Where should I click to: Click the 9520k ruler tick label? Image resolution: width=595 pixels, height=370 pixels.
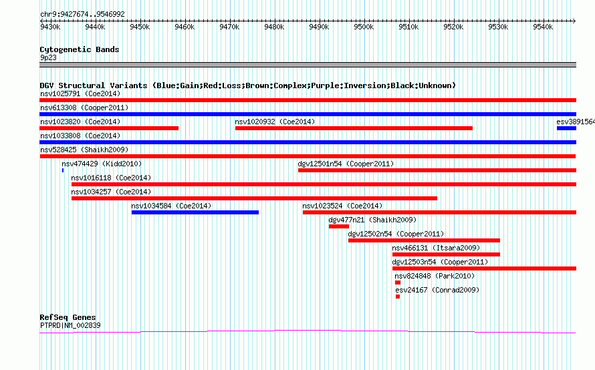tap(453, 27)
